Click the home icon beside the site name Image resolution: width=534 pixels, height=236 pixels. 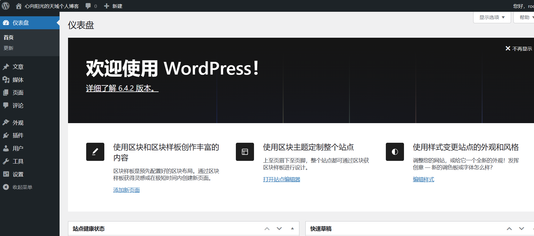(x=19, y=6)
